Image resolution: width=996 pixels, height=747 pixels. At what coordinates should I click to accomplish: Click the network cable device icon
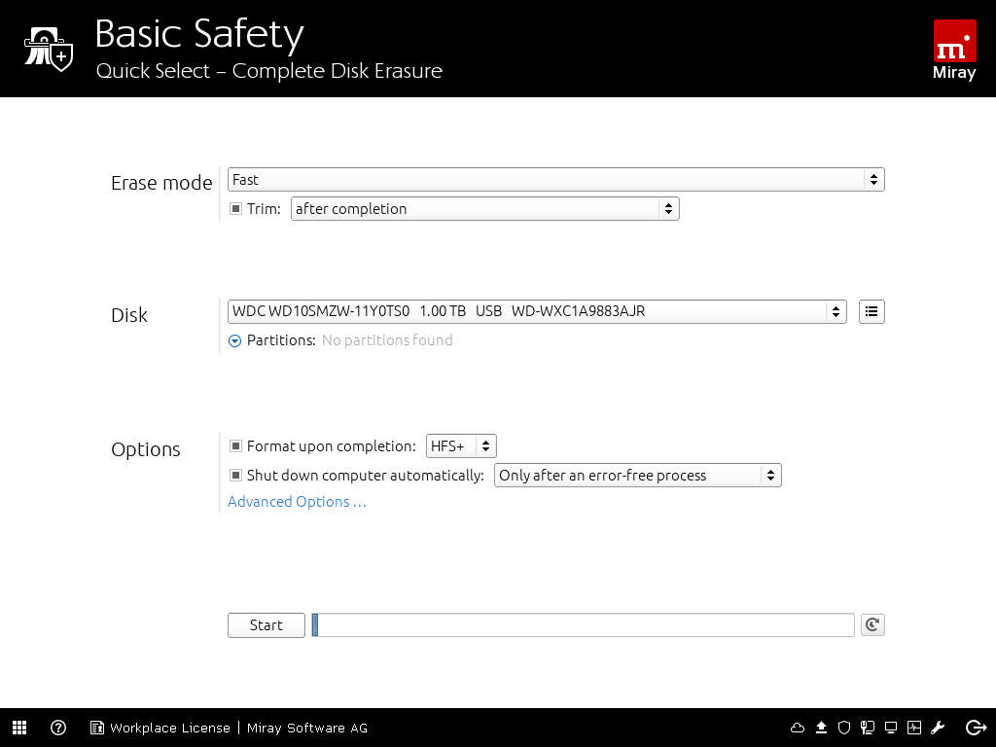click(868, 728)
